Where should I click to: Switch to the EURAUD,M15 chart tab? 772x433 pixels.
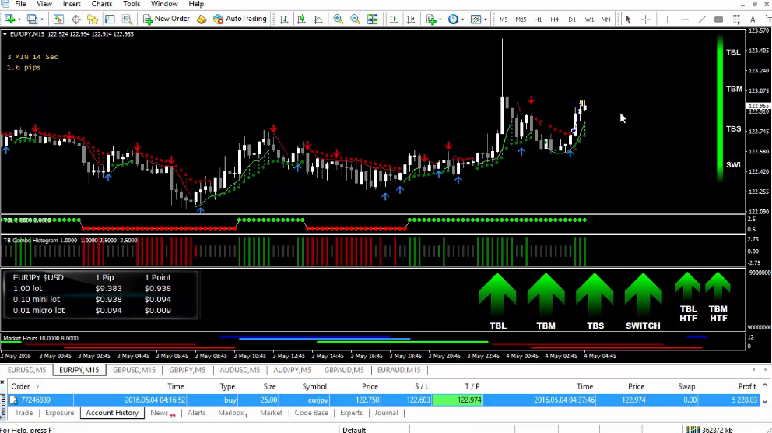tap(398, 370)
